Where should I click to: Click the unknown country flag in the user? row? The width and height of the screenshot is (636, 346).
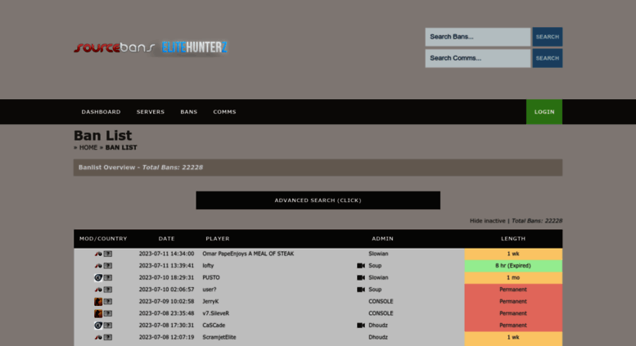tap(108, 290)
